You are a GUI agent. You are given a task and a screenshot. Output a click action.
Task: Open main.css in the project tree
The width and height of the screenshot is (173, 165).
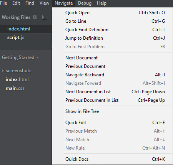click(x=15, y=88)
